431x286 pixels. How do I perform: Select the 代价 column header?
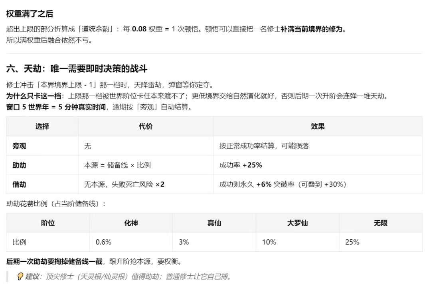point(146,126)
